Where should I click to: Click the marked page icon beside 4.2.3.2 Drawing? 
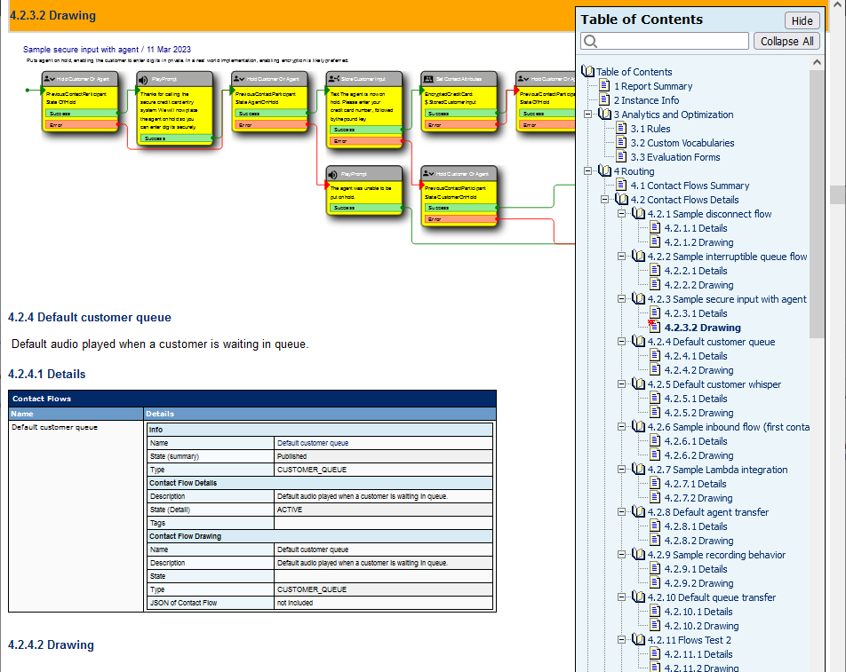pos(654,327)
